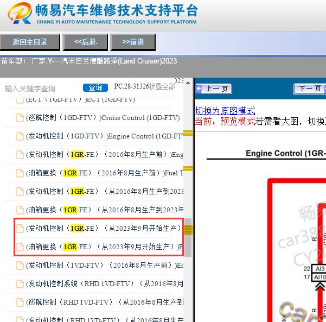Click the platform logo icon
This screenshot has height=322, width=326.
pos(20,13)
